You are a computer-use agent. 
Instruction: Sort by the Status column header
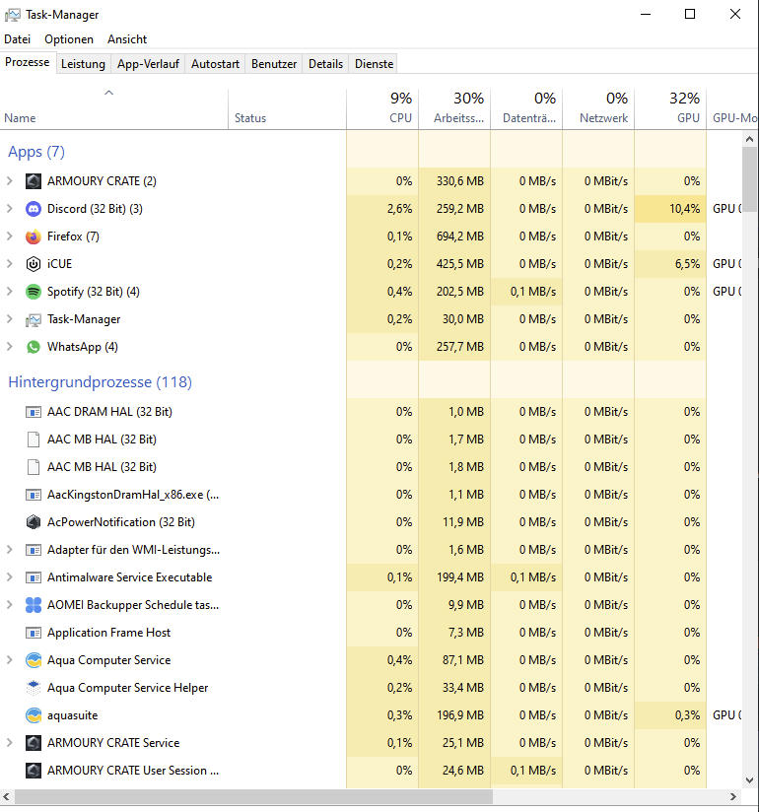[x=287, y=108]
